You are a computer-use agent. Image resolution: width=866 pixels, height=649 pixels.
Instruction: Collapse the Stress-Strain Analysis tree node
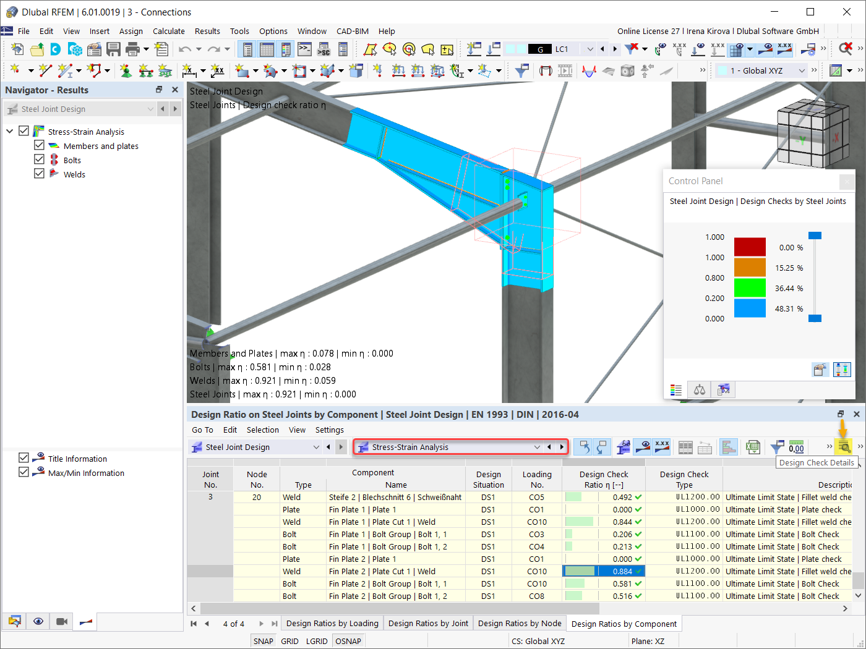[x=9, y=131]
